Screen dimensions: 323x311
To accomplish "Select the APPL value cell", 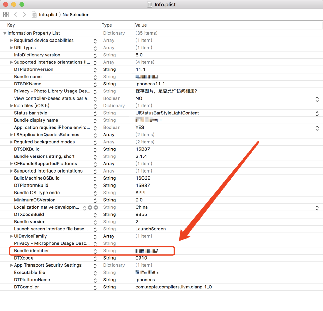I will pos(141,193).
